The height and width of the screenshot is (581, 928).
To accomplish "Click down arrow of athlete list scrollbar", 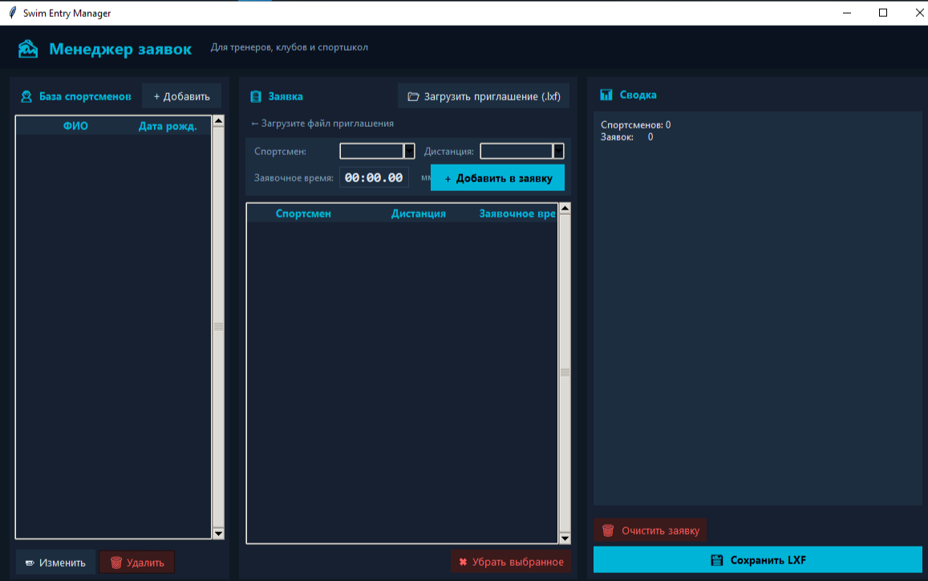I will 218,534.
